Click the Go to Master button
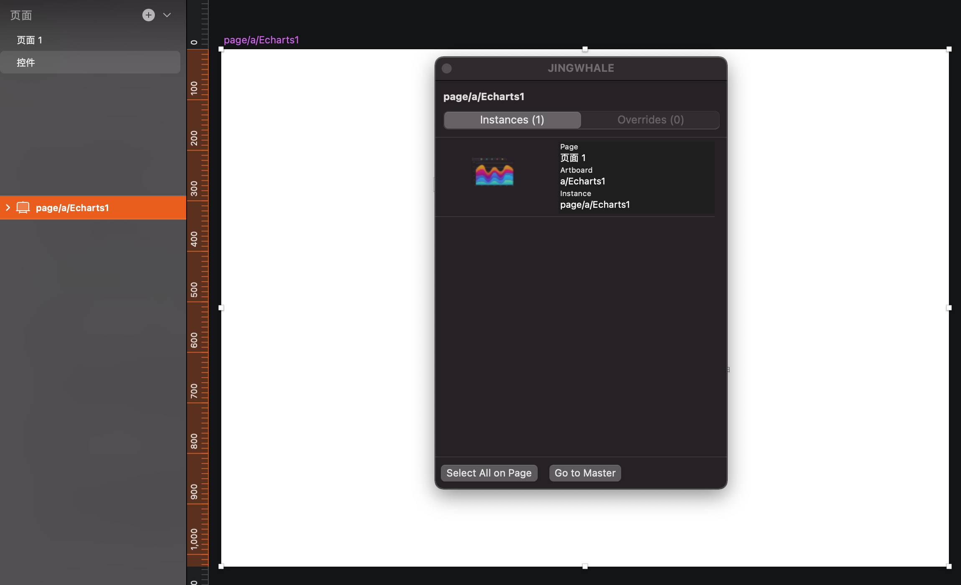Image resolution: width=961 pixels, height=585 pixels. (585, 473)
